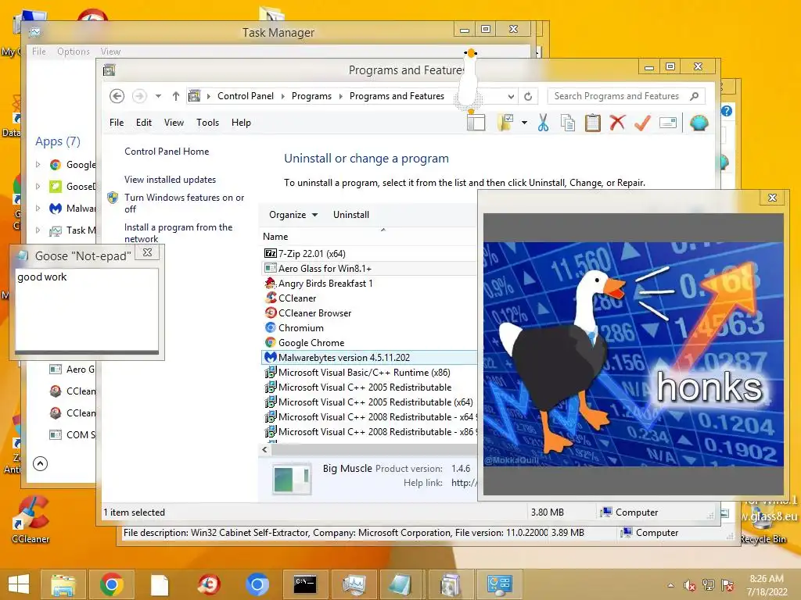Screen dimensions: 801x600
Task: Refresh the Programs and Features list
Action: tap(528, 96)
